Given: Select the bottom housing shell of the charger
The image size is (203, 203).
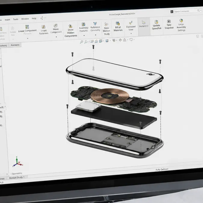Looking at the screenshot, I should (115, 141).
